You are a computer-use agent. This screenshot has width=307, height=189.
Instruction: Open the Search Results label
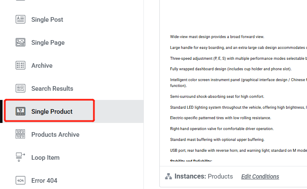[x=52, y=89]
